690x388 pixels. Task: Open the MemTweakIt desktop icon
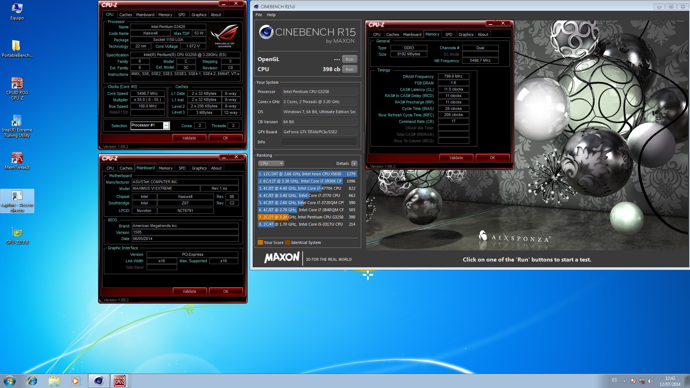[17, 161]
